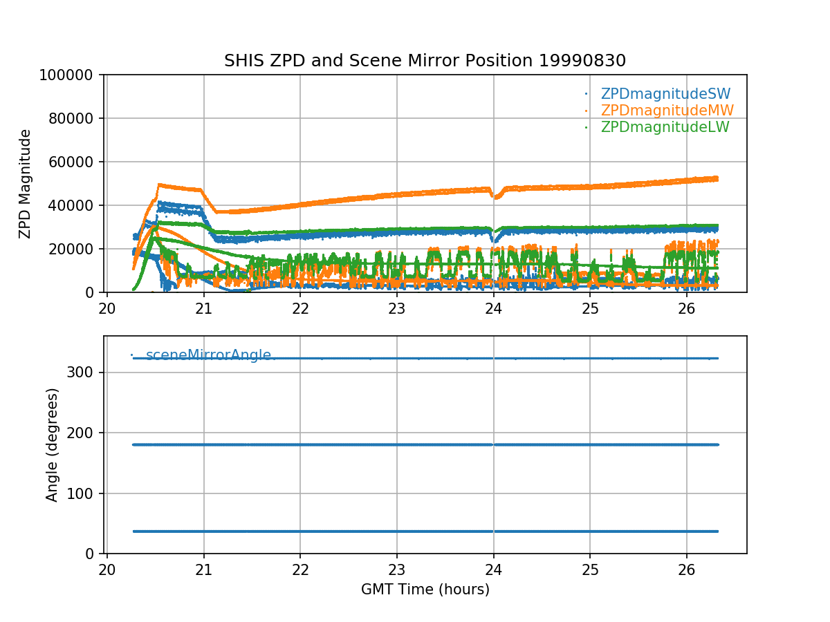Click the GMT Time (hours) x-axis label
830x622 pixels.
tap(425, 590)
